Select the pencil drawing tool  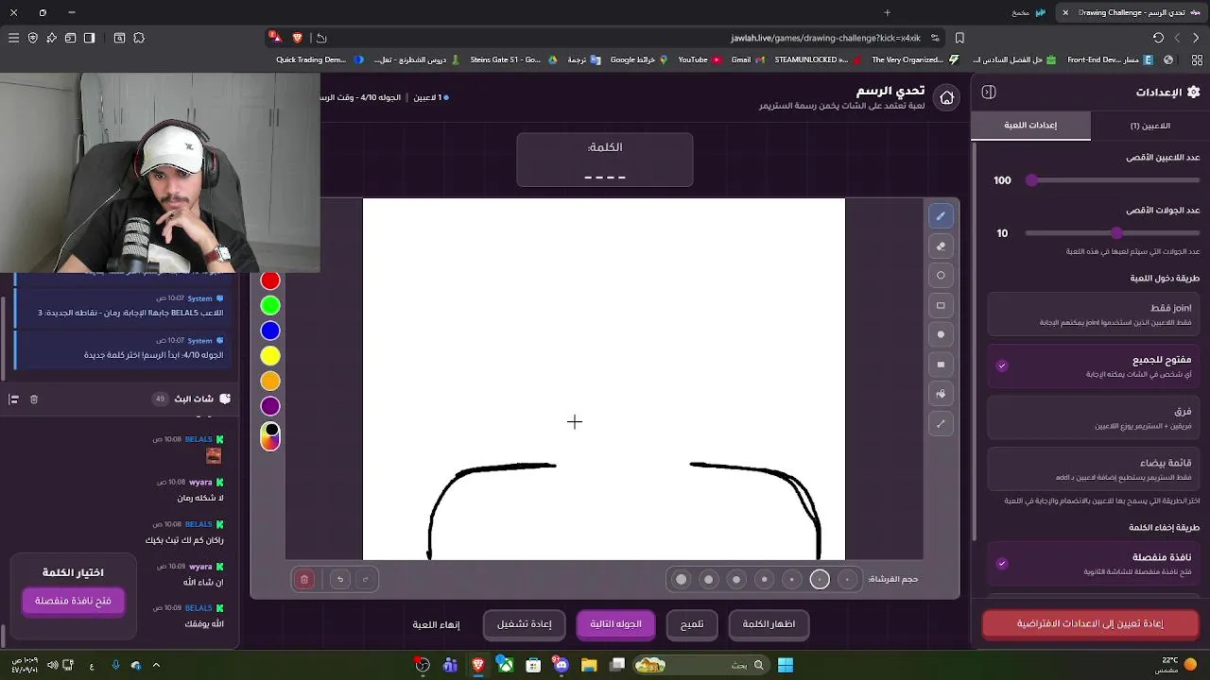(941, 216)
